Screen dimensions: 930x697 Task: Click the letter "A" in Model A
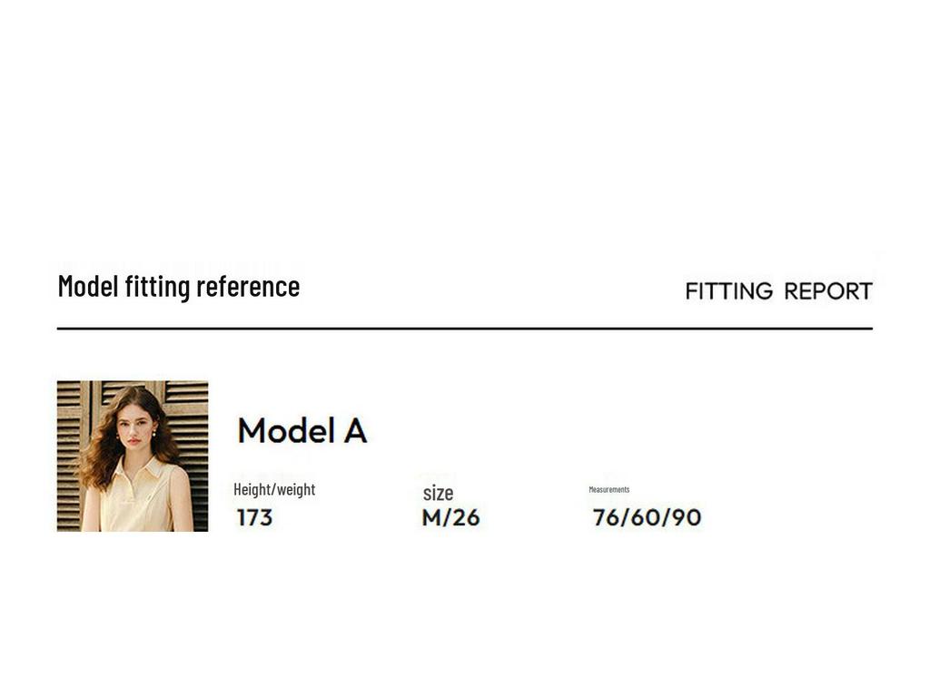pos(355,430)
